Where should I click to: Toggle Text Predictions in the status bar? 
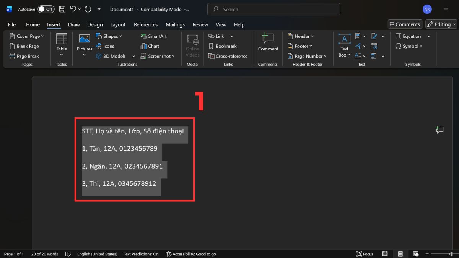click(x=141, y=254)
